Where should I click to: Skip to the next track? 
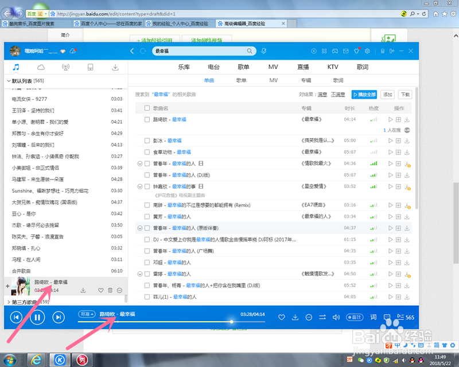coord(59,317)
